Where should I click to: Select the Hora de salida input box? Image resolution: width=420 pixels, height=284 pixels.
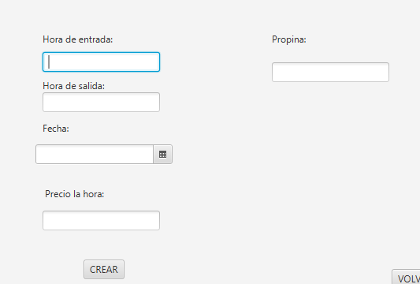[101, 103]
